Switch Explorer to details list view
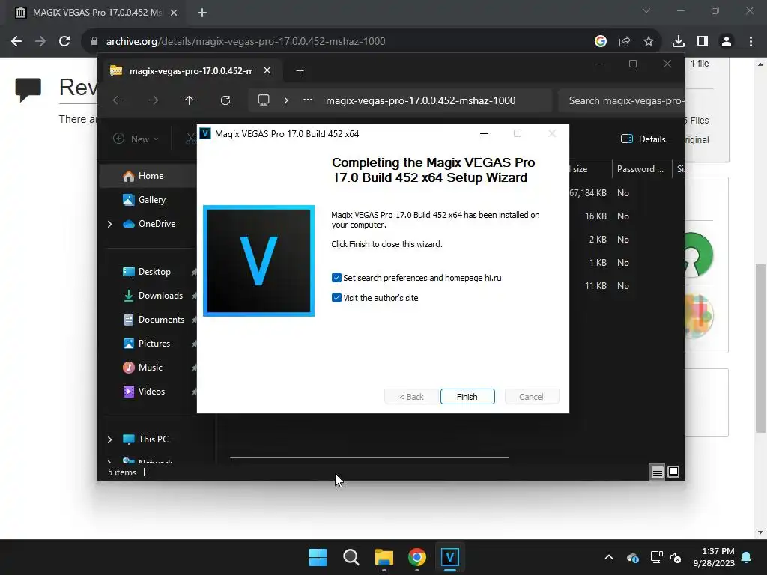The height and width of the screenshot is (575, 767). [657, 472]
